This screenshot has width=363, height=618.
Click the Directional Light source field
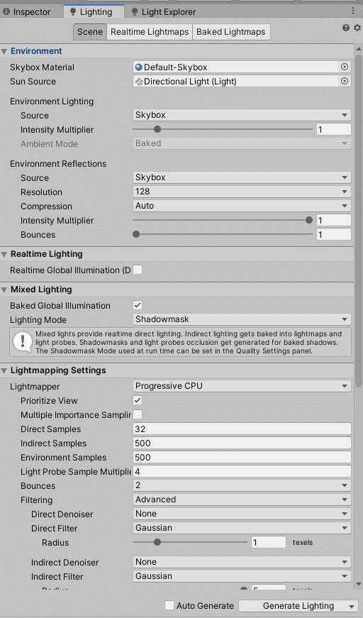tap(236, 81)
